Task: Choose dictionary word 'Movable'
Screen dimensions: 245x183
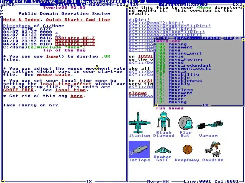Action: point(173,78)
